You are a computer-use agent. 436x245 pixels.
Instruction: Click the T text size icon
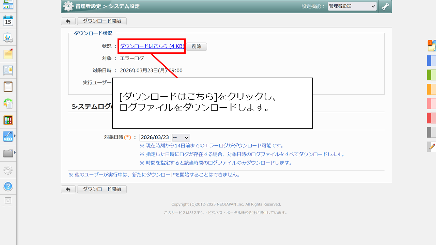[x=8, y=200]
